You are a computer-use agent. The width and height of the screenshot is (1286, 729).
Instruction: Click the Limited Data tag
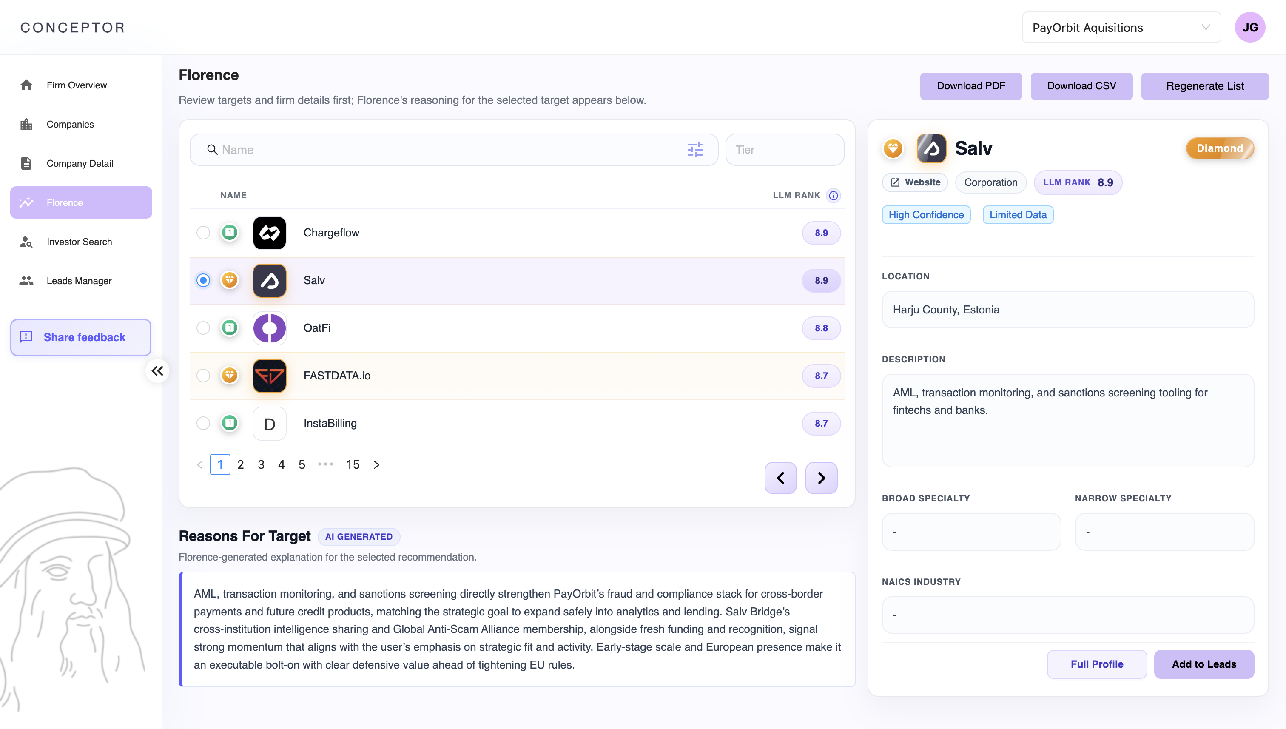pos(1018,215)
